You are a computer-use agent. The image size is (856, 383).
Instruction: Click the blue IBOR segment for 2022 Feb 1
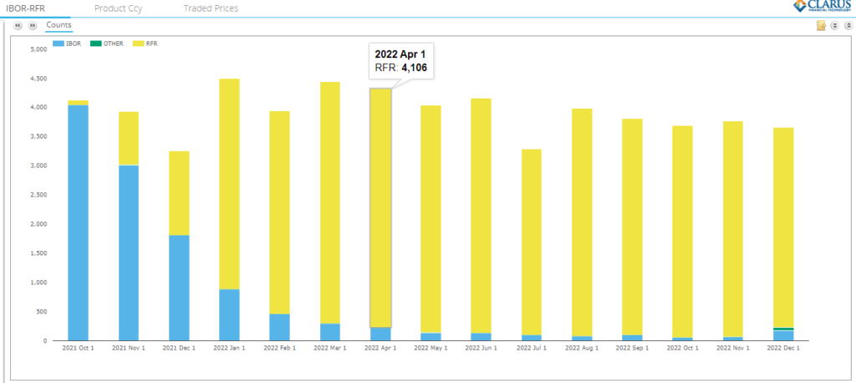pyautogui.click(x=279, y=327)
